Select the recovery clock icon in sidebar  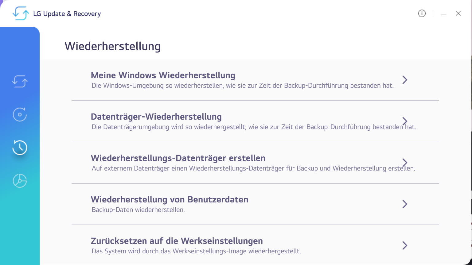coord(20,148)
